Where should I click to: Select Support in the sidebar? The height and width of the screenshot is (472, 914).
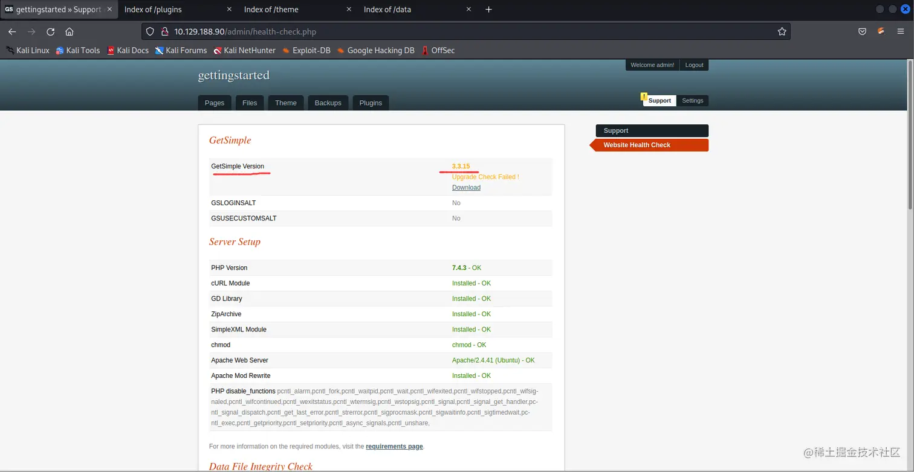(x=652, y=130)
